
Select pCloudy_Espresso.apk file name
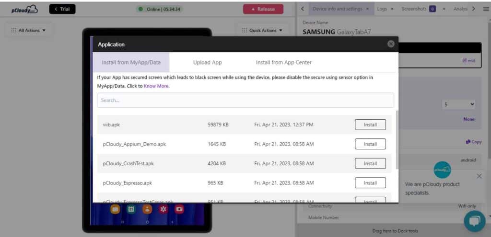127,183
